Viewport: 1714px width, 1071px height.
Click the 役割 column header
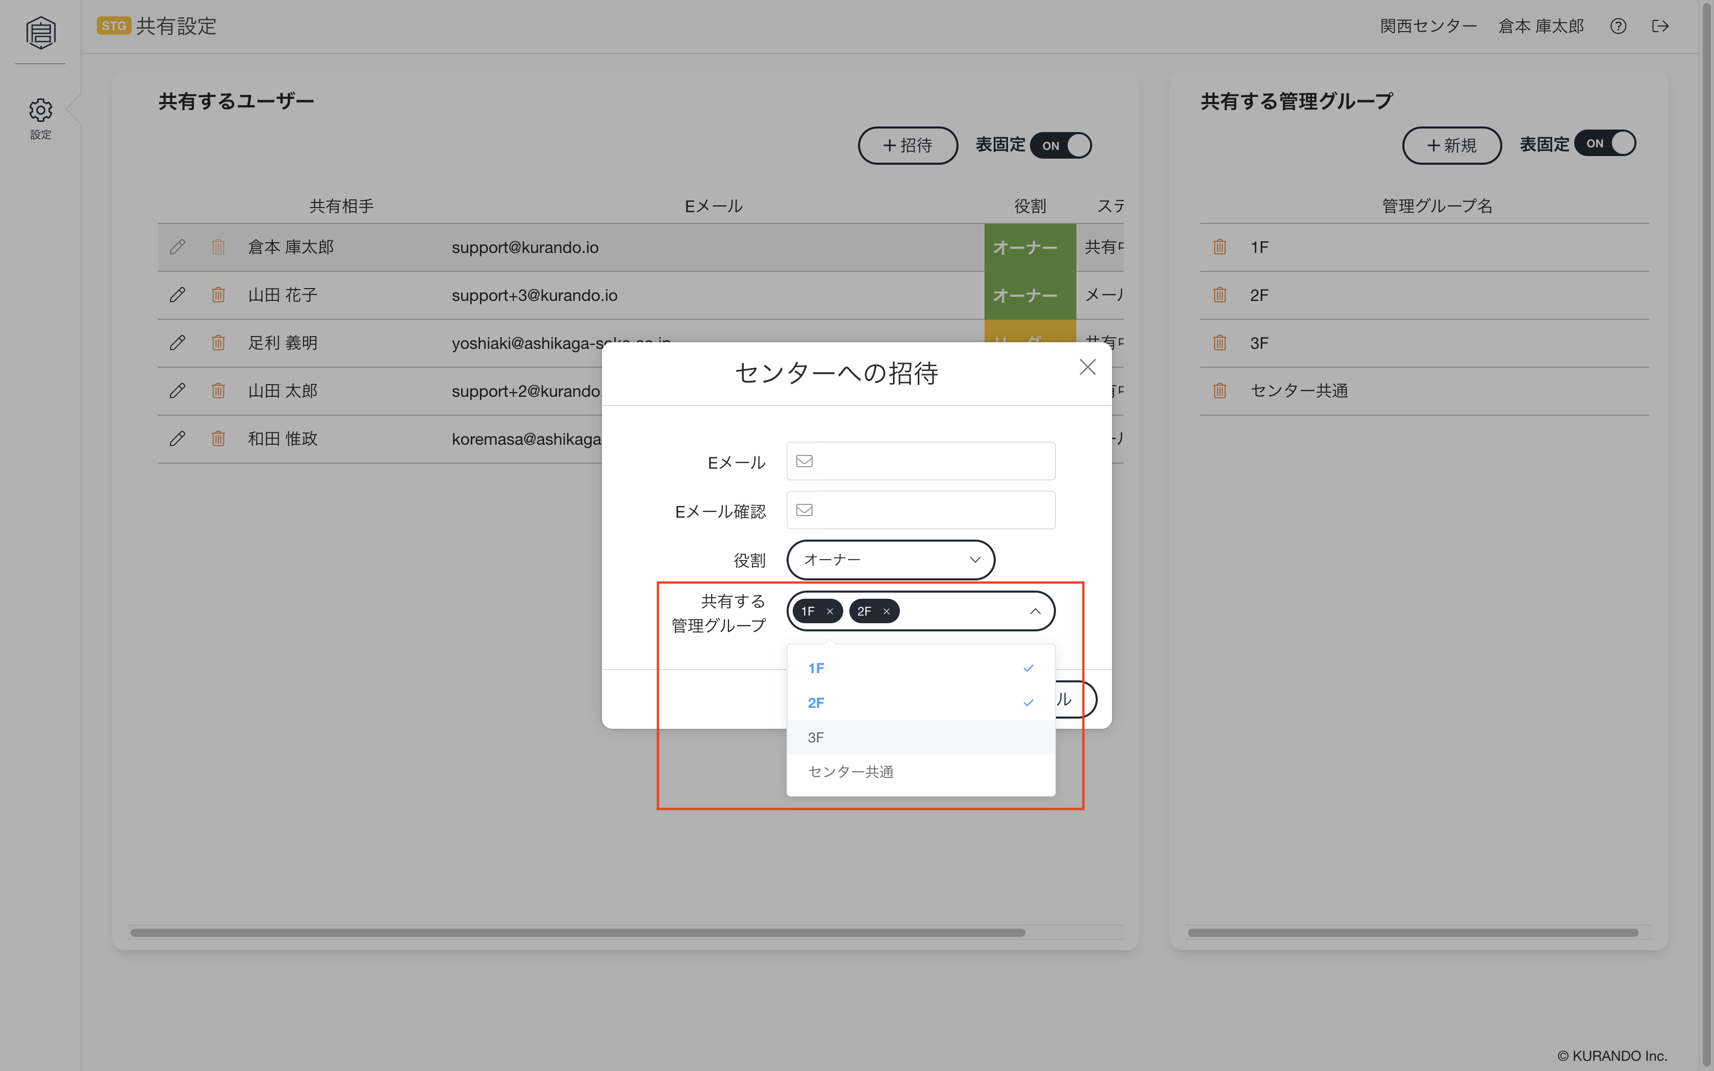1030,206
